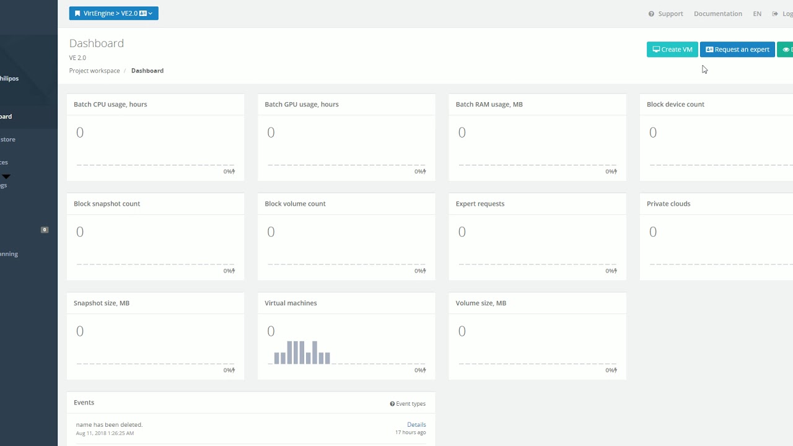
Task: Open the Support link in header
Action: pyautogui.click(x=665, y=14)
